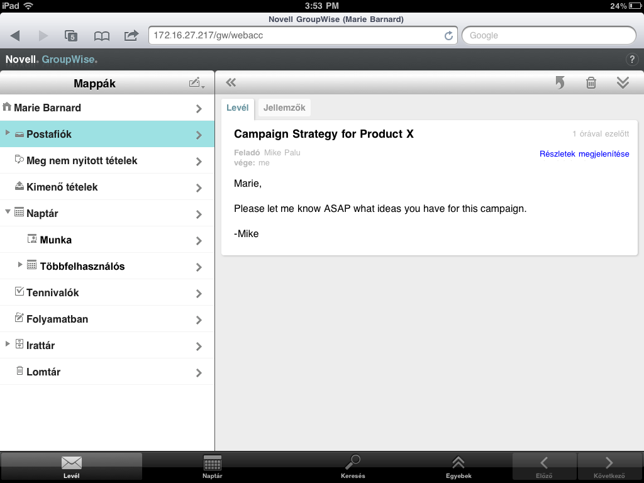The image size is (644, 483).
Task: Collapse the Naptár folder tree
Action: [8, 213]
